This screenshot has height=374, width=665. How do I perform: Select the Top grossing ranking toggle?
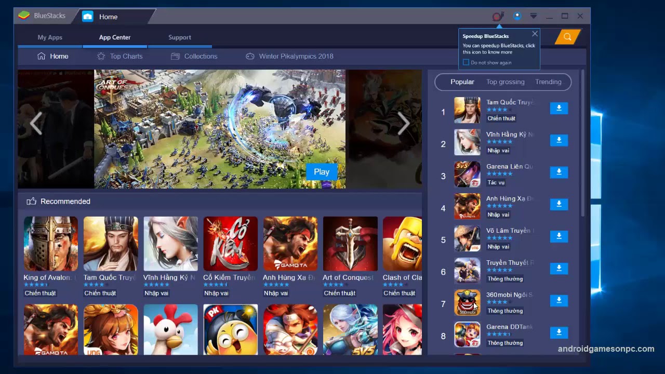tap(506, 82)
